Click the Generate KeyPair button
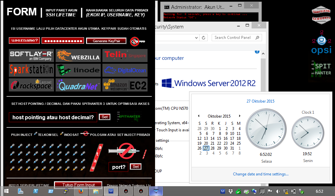 (x=106, y=41)
